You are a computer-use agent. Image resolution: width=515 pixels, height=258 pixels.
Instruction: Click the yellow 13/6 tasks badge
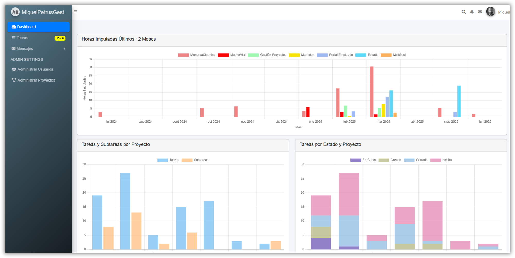click(60, 38)
